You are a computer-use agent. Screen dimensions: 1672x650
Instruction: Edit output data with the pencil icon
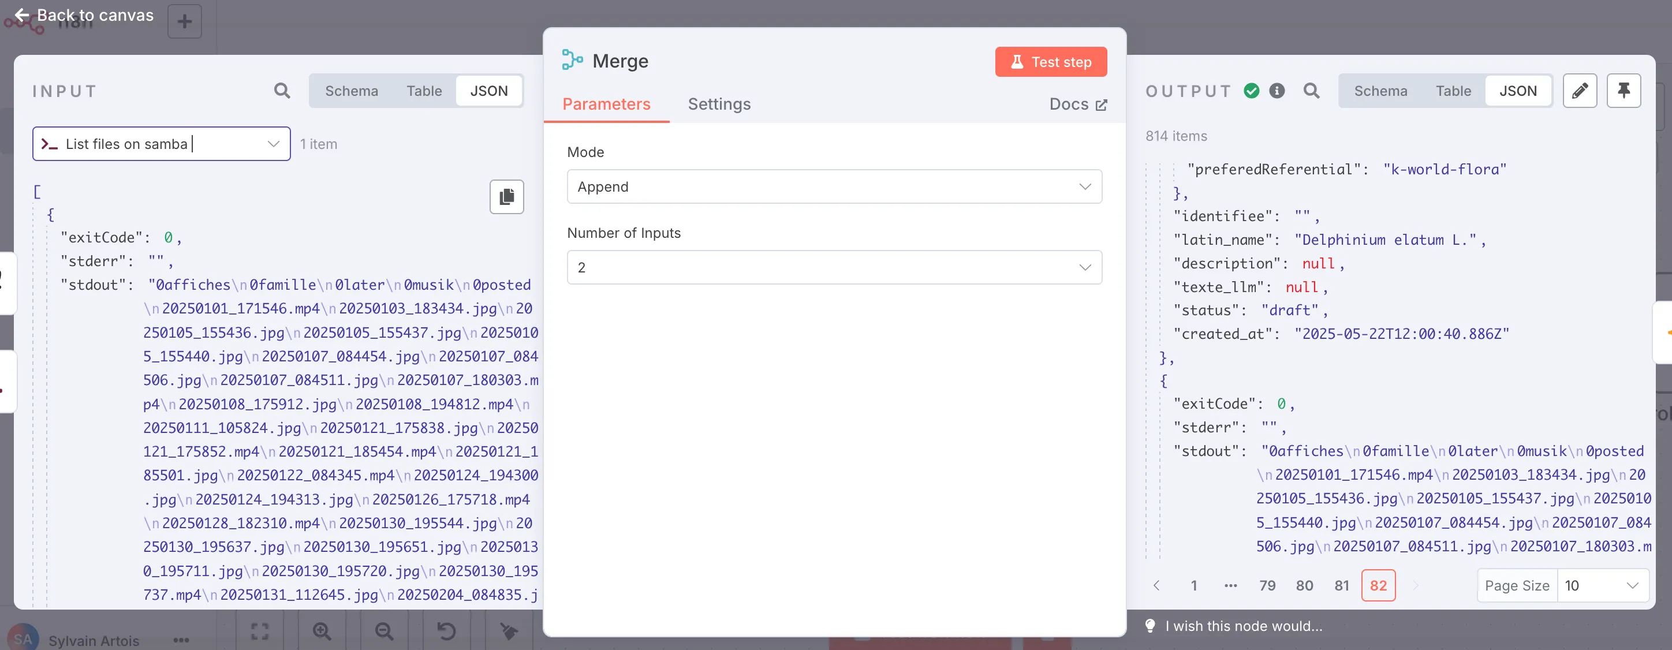click(1580, 91)
